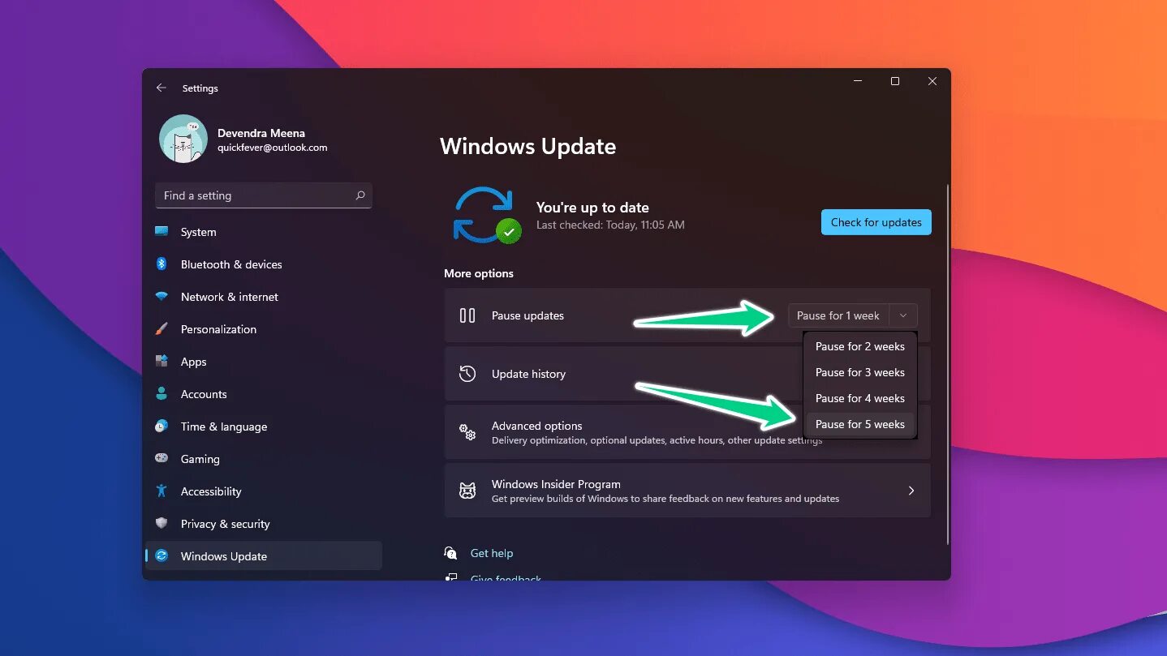This screenshot has width=1167, height=656.
Task: Click the quickfever@outlook.com email text
Action: 273,148
